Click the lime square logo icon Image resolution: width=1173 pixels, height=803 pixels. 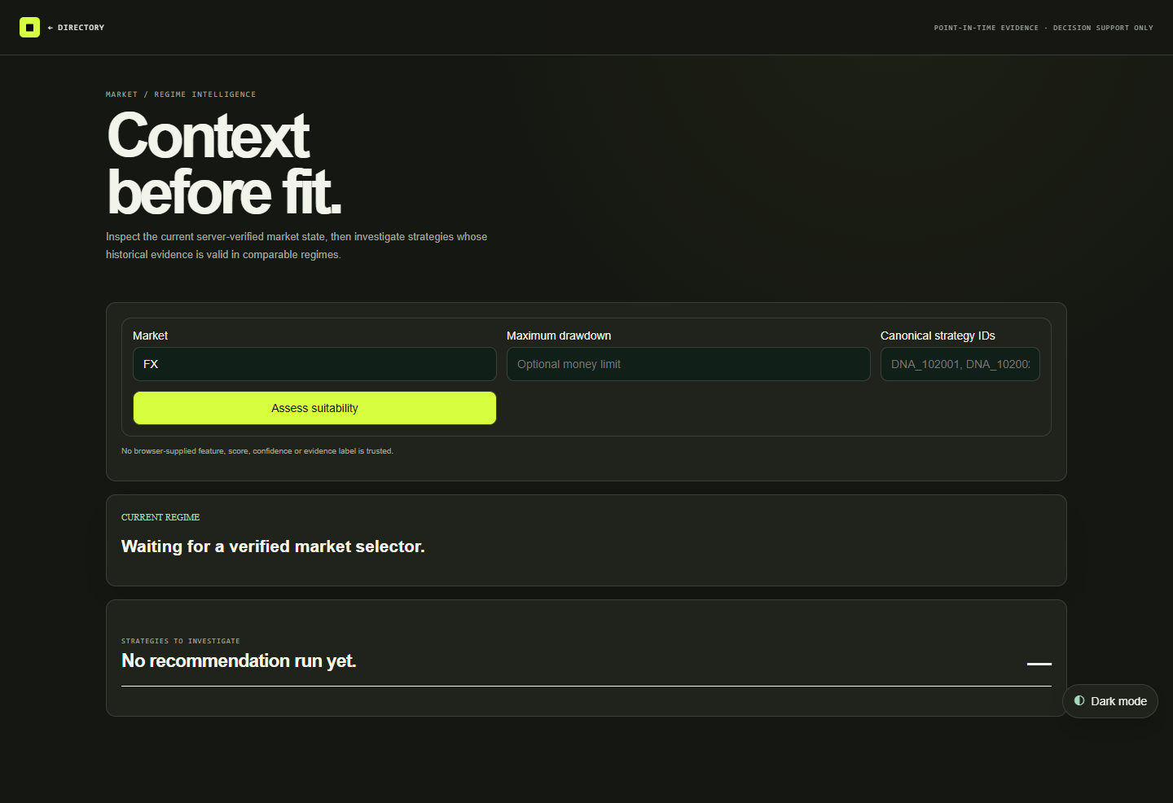[29, 27]
